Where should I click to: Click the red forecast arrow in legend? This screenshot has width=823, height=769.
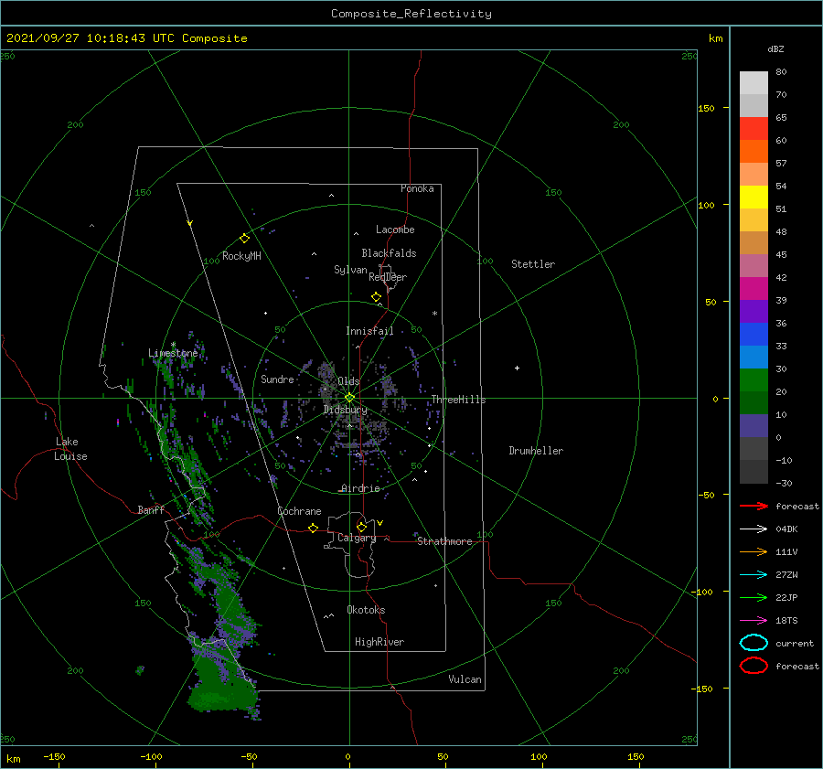point(754,506)
